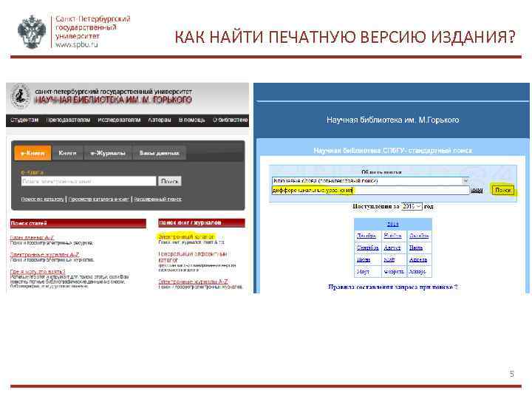Click the yellow highlighted 'Поиск' button

pos(503,191)
